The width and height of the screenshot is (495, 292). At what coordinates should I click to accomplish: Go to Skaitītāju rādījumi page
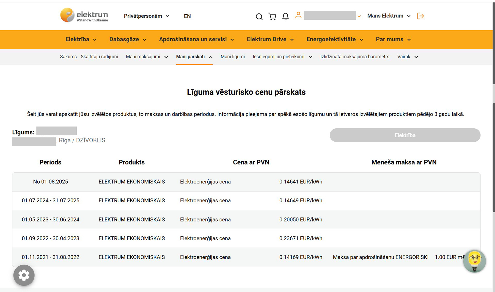click(99, 57)
